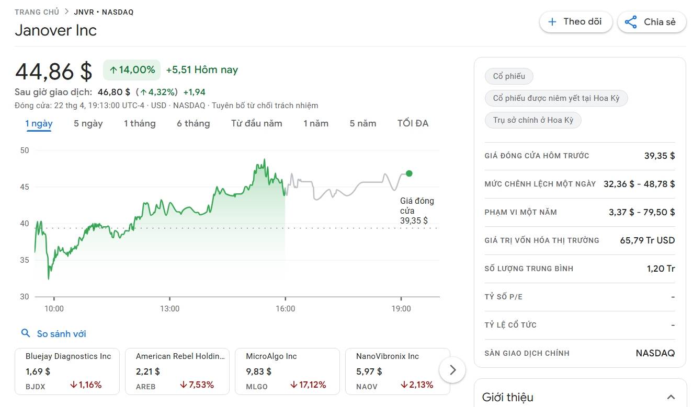
Task: Click Tuyên bố từ chối trách nhiệm link
Action: pyautogui.click(x=265, y=106)
